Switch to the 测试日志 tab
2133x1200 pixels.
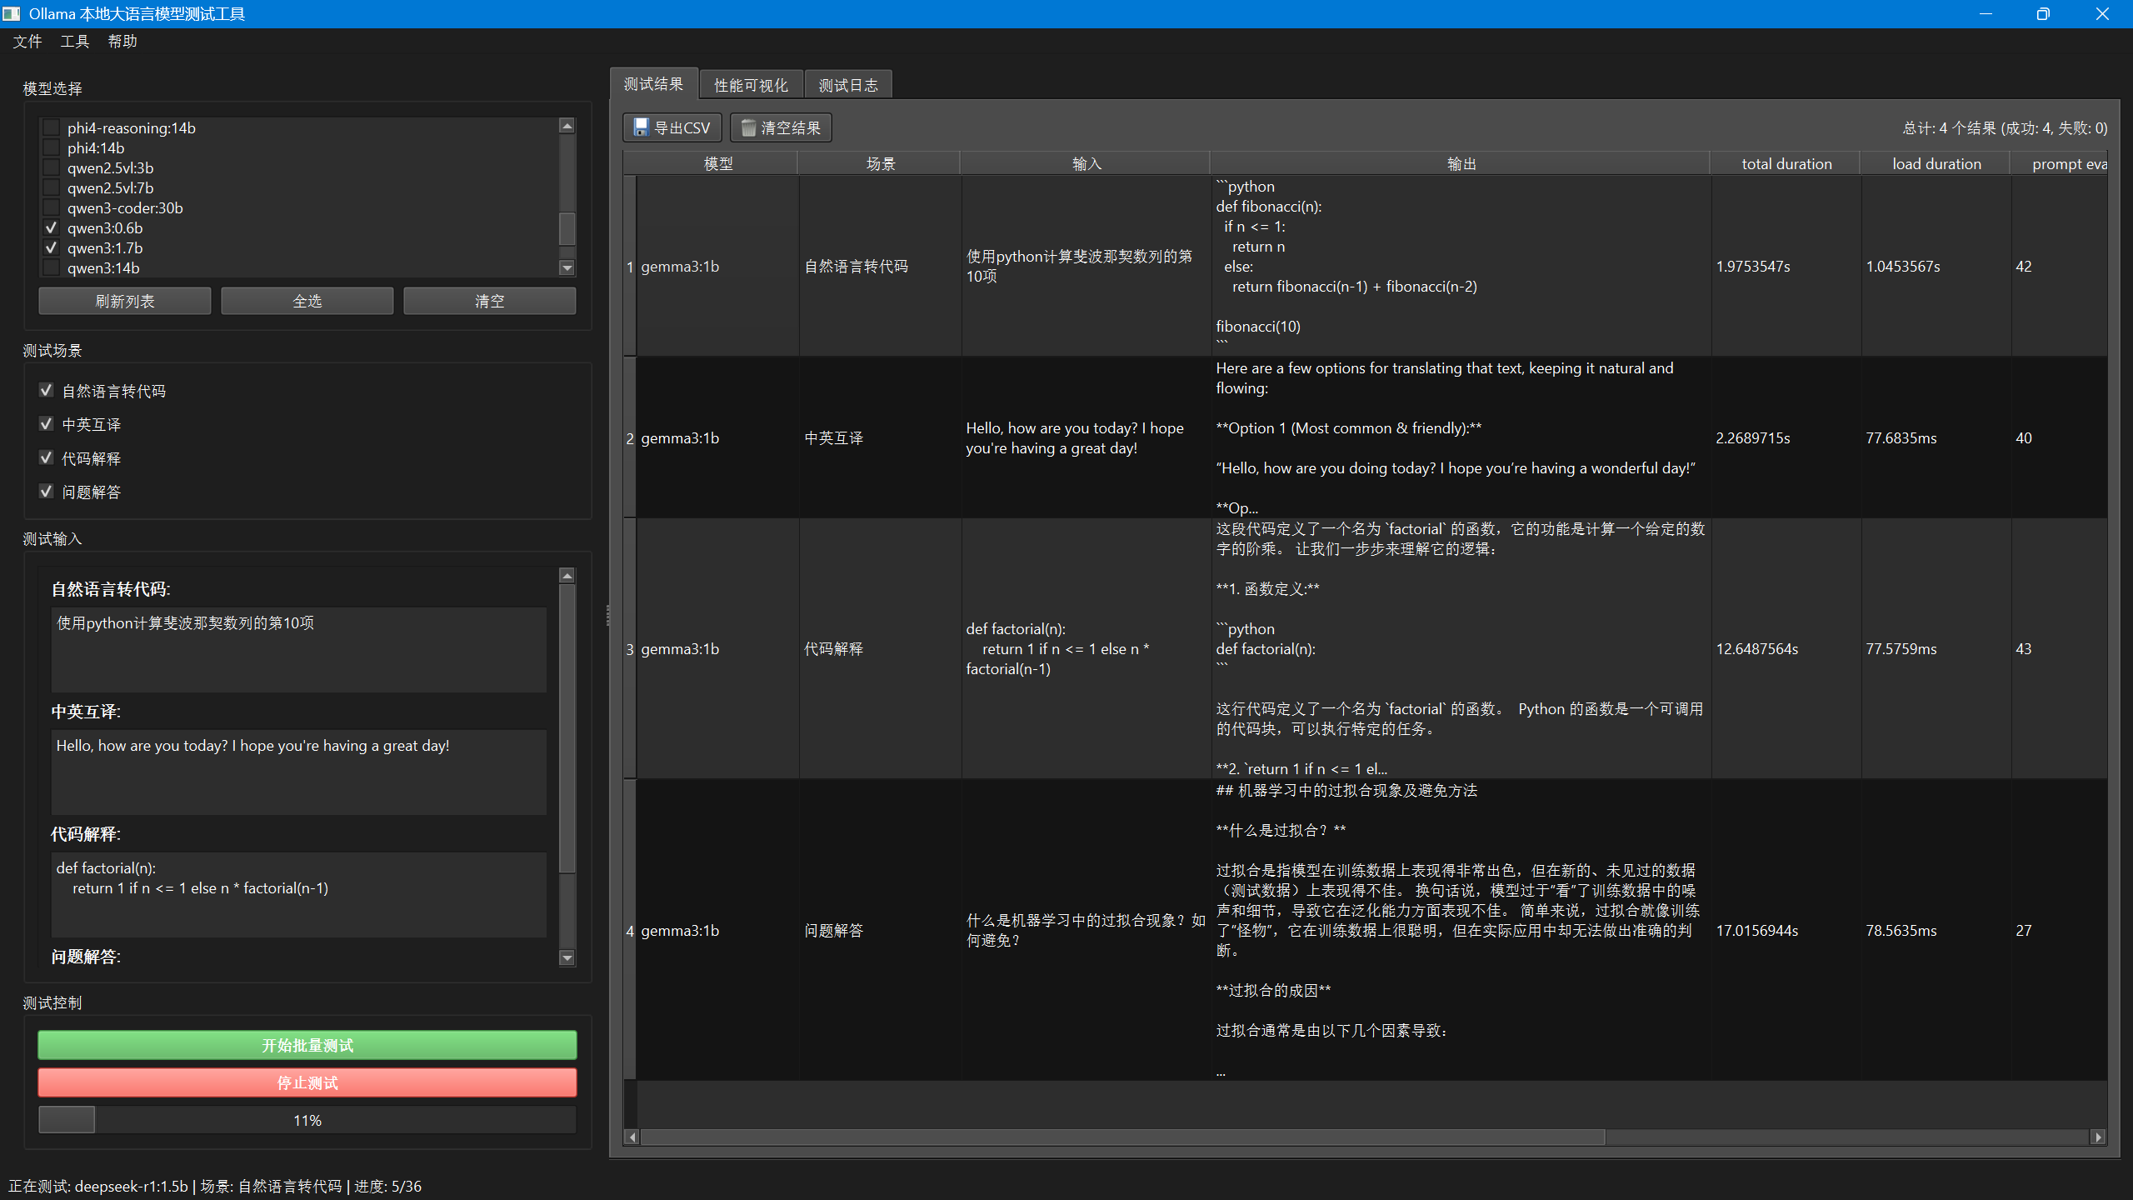(847, 85)
